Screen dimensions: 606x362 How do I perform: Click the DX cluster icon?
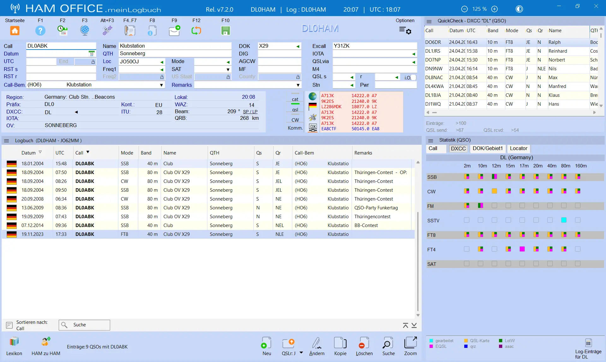pos(313,127)
